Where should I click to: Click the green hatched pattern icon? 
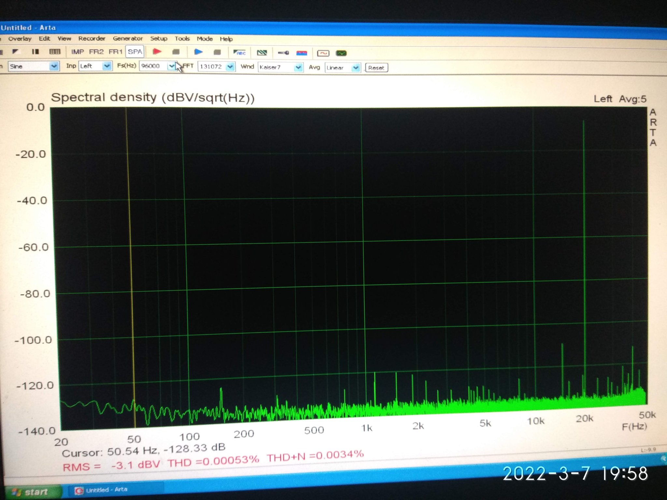click(x=262, y=53)
